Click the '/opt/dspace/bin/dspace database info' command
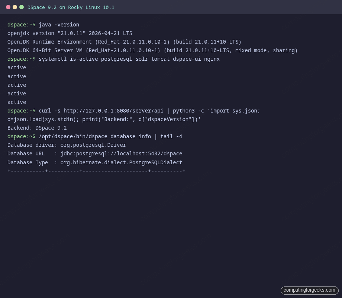This screenshot has height=298, width=342. point(110,136)
